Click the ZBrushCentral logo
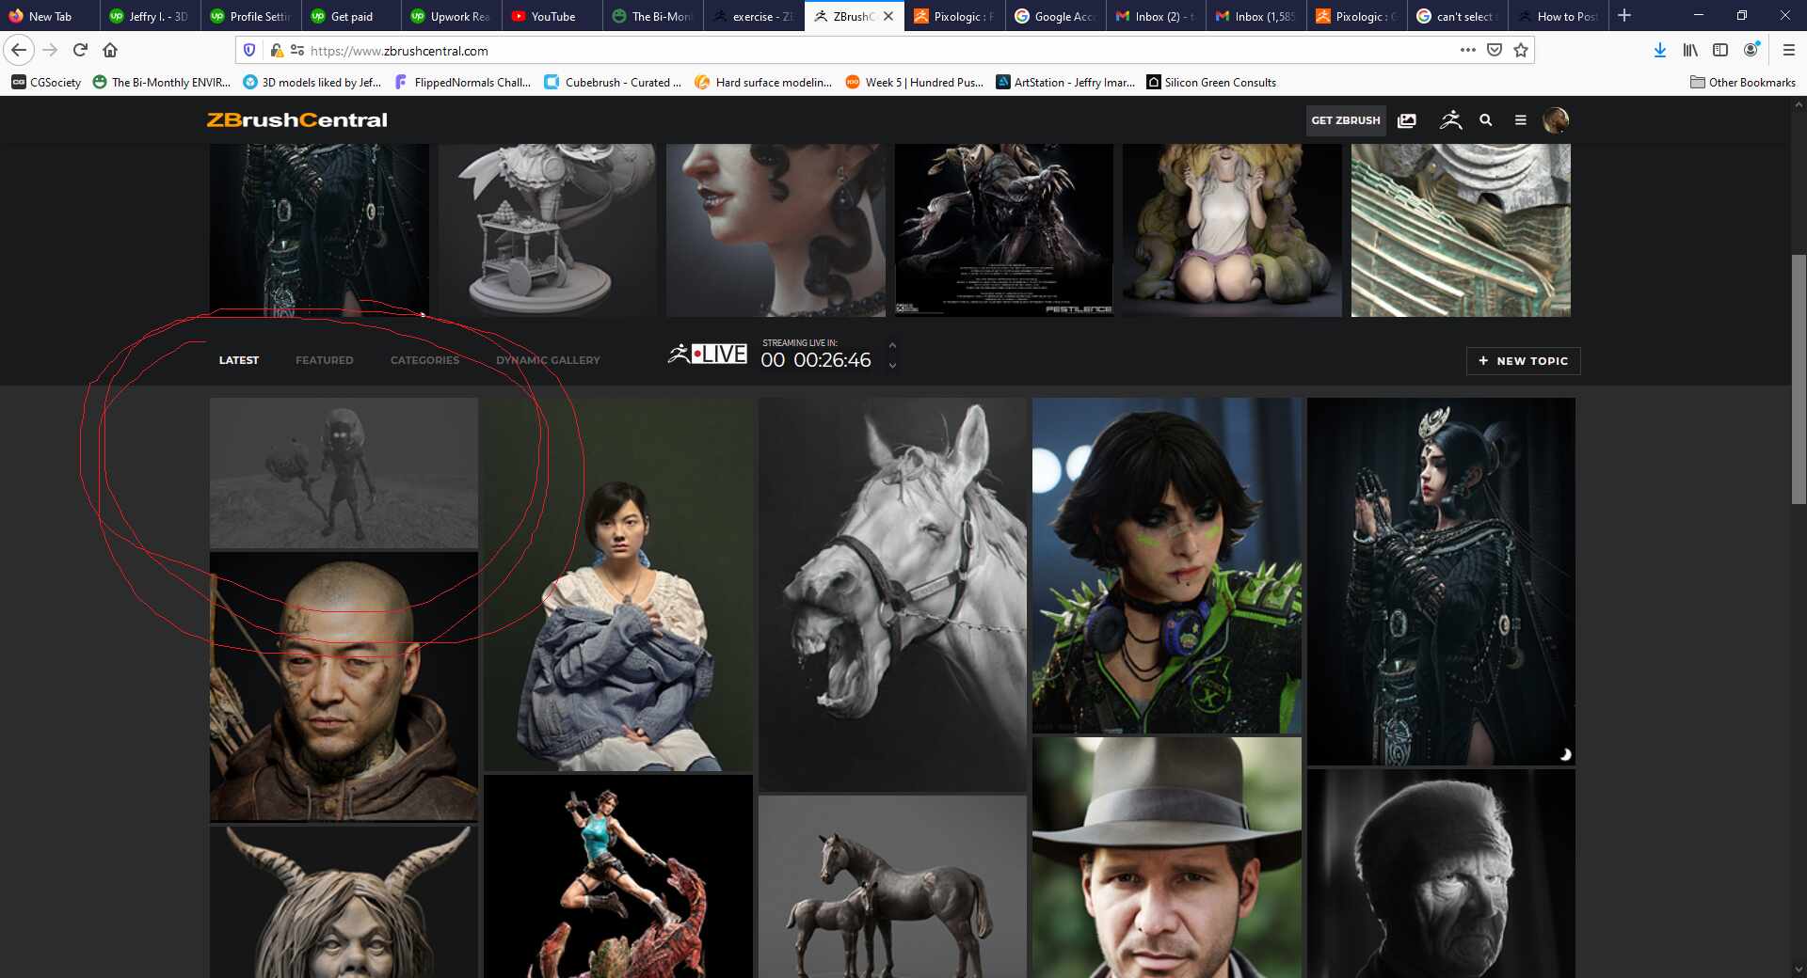The height and width of the screenshot is (978, 1807). 296,120
